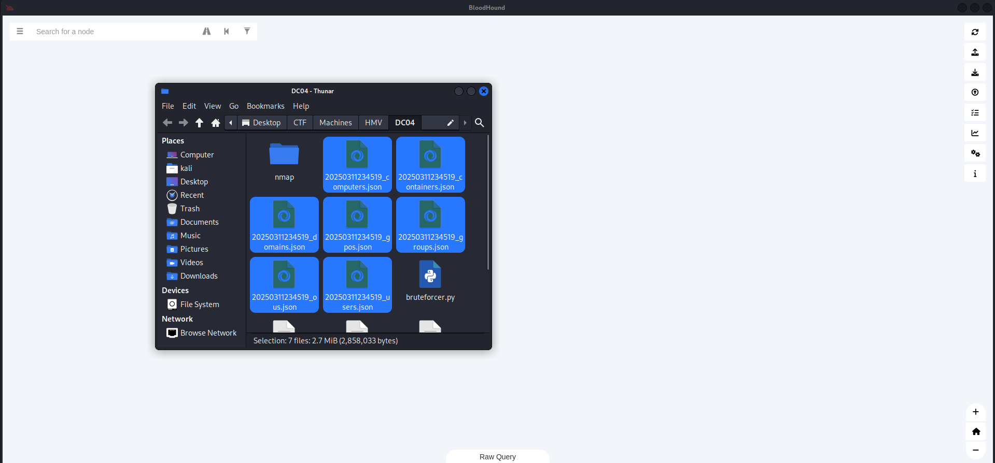Viewport: 995px width, 463px height.
Task: Select bruteforcer.py file
Action: [x=430, y=281]
